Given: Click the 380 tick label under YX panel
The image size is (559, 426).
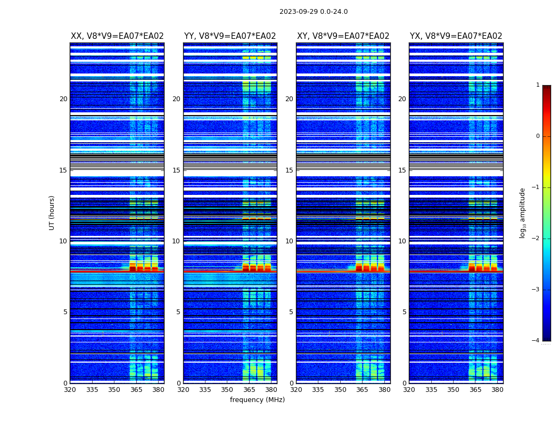Looking at the screenshot, I should coord(497,390).
